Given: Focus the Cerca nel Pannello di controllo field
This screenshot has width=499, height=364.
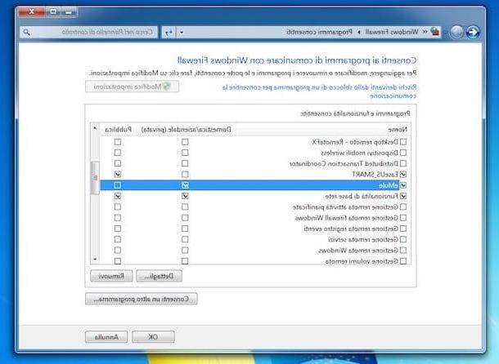Looking at the screenshot, I should coord(88,32).
